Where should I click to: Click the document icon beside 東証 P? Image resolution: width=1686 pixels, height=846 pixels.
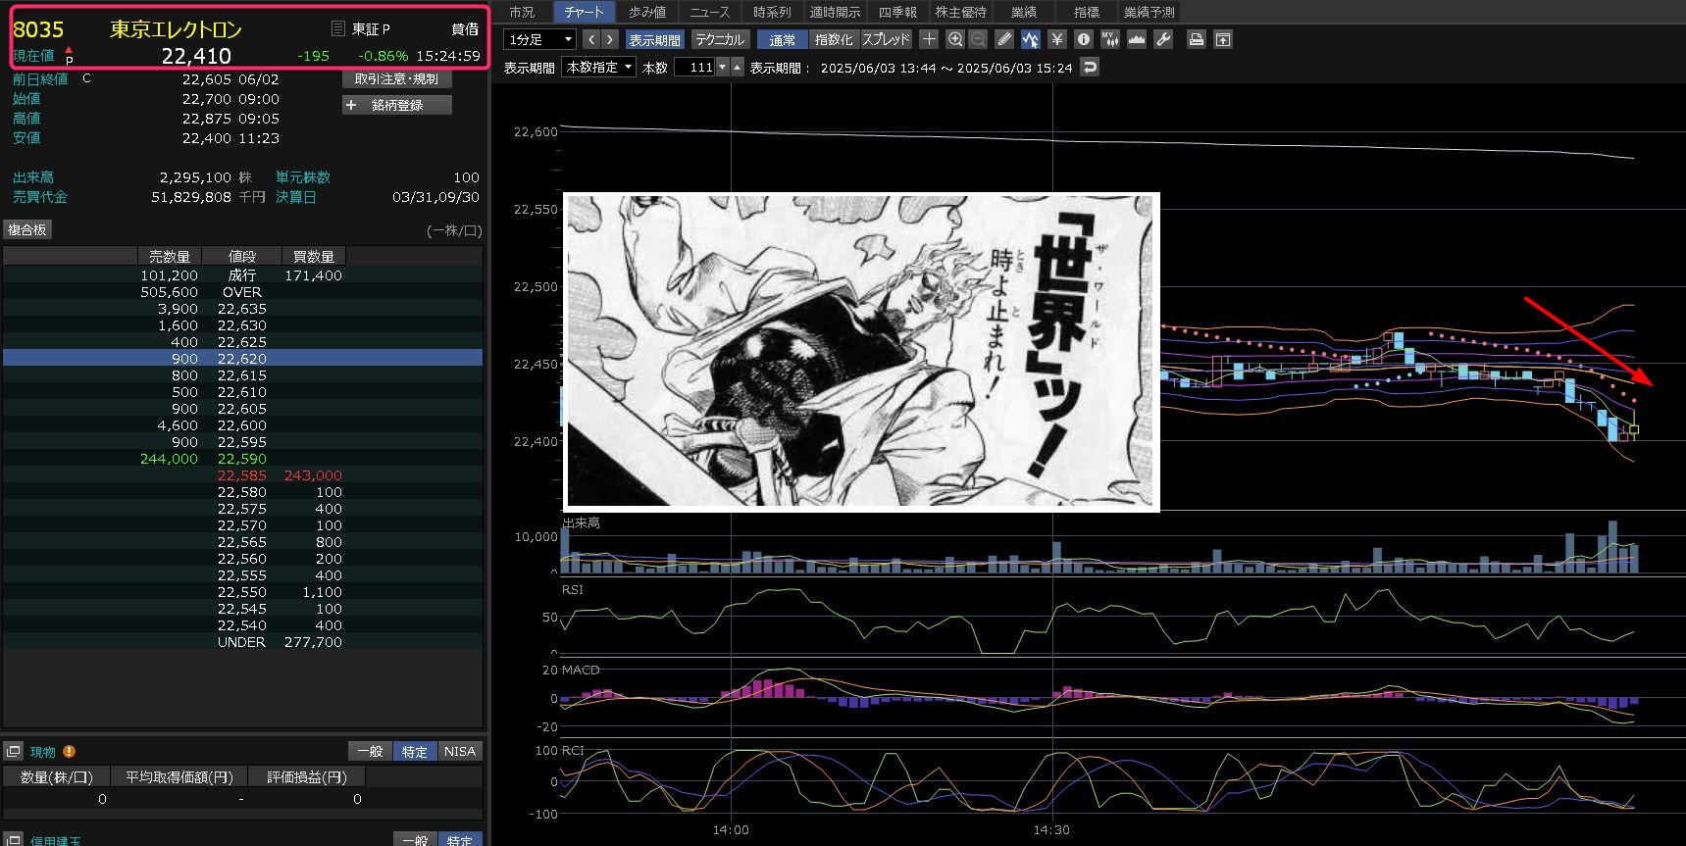(x=337, y=28)
